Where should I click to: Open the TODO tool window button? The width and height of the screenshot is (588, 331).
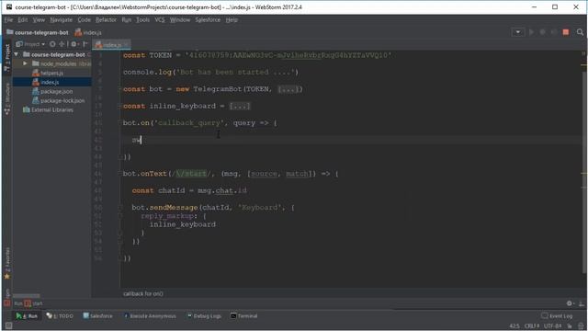pos(60,316)
